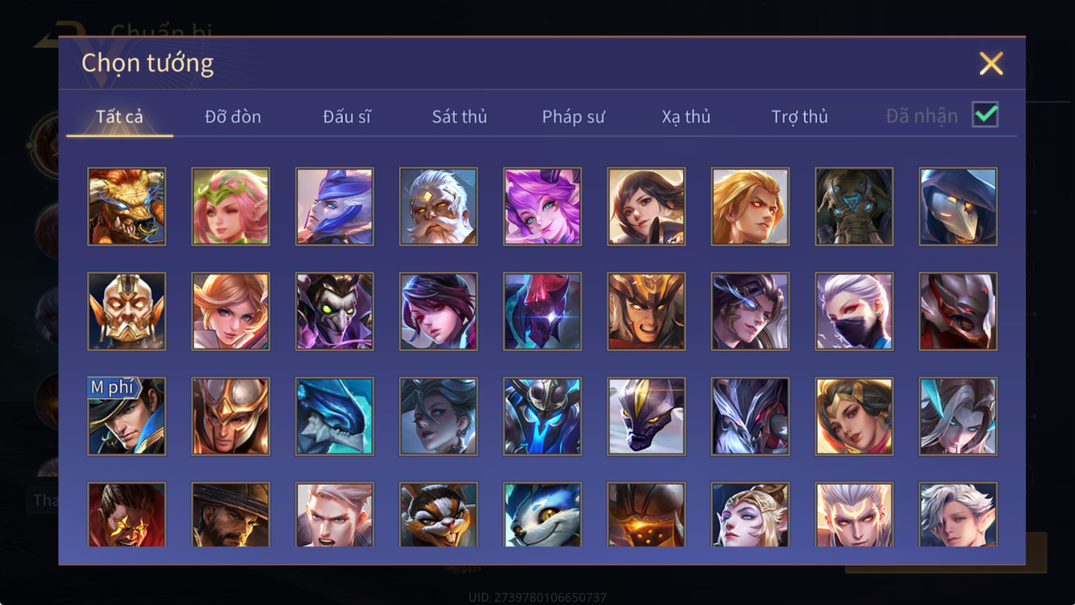Open the 'Sát thủ' tab
This screenshot has height=605, width=1075.
(460, 117)
